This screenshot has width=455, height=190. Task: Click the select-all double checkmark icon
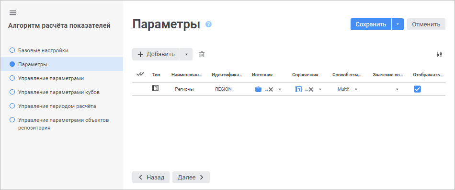point(140,74)
